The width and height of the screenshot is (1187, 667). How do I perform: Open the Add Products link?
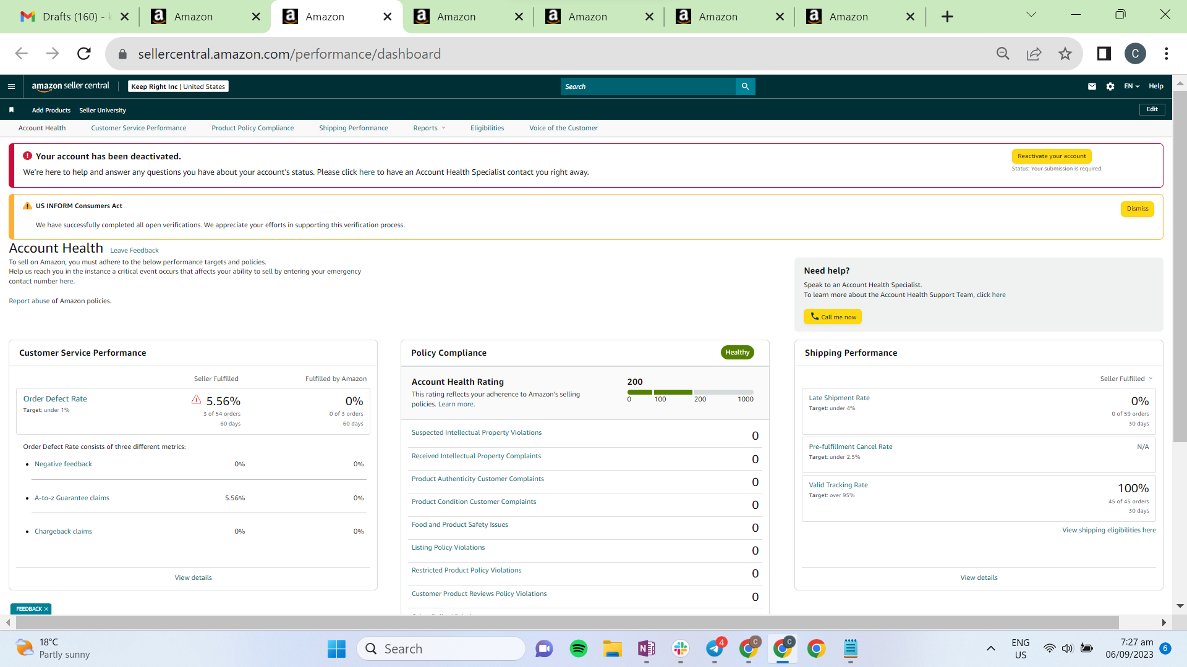51,111
